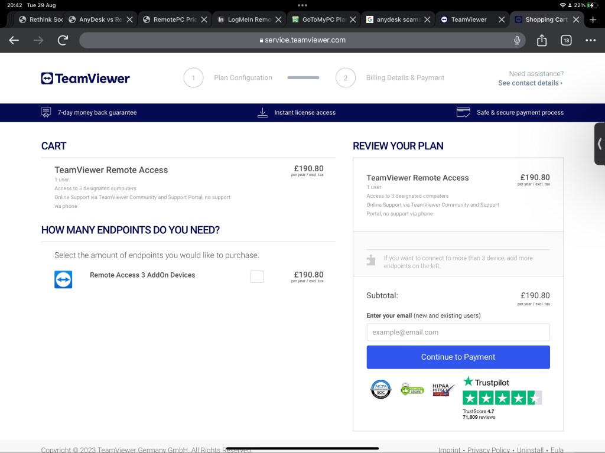Viewport: 605px width, 453px height.
Task: Click the Wi-Fi icon in status bar
Action: (x=562, y=5)
